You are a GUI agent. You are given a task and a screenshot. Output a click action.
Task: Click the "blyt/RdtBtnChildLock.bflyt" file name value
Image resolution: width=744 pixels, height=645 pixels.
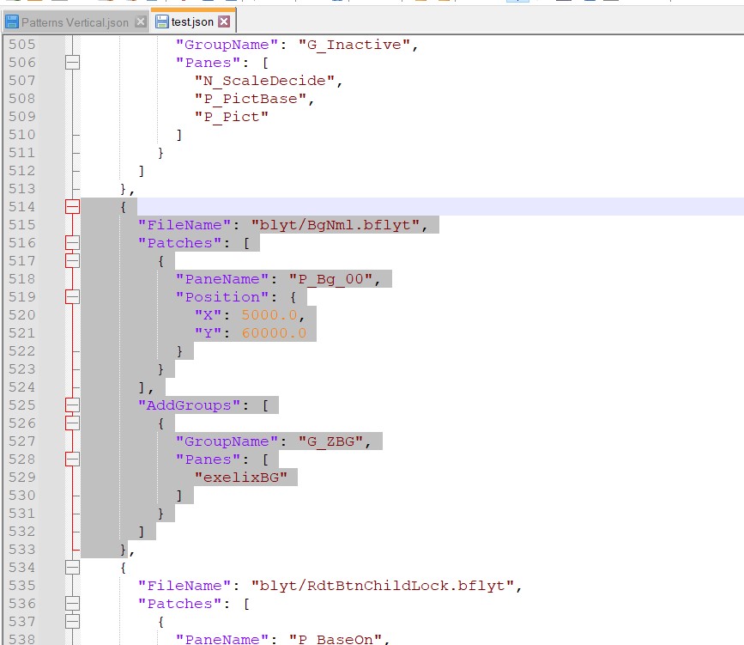point(383,586)
